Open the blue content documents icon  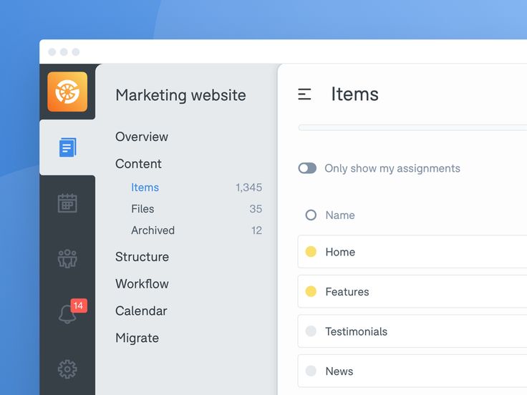[x=67, y=147]
